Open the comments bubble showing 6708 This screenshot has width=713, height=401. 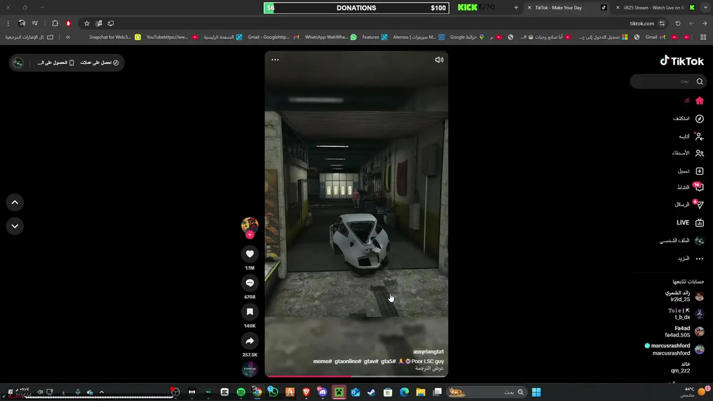250,283
